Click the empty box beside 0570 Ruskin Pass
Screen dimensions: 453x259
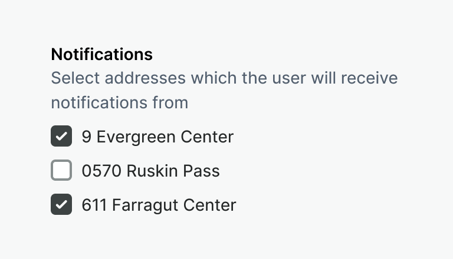pyautogui.click(x=61, y=171)
